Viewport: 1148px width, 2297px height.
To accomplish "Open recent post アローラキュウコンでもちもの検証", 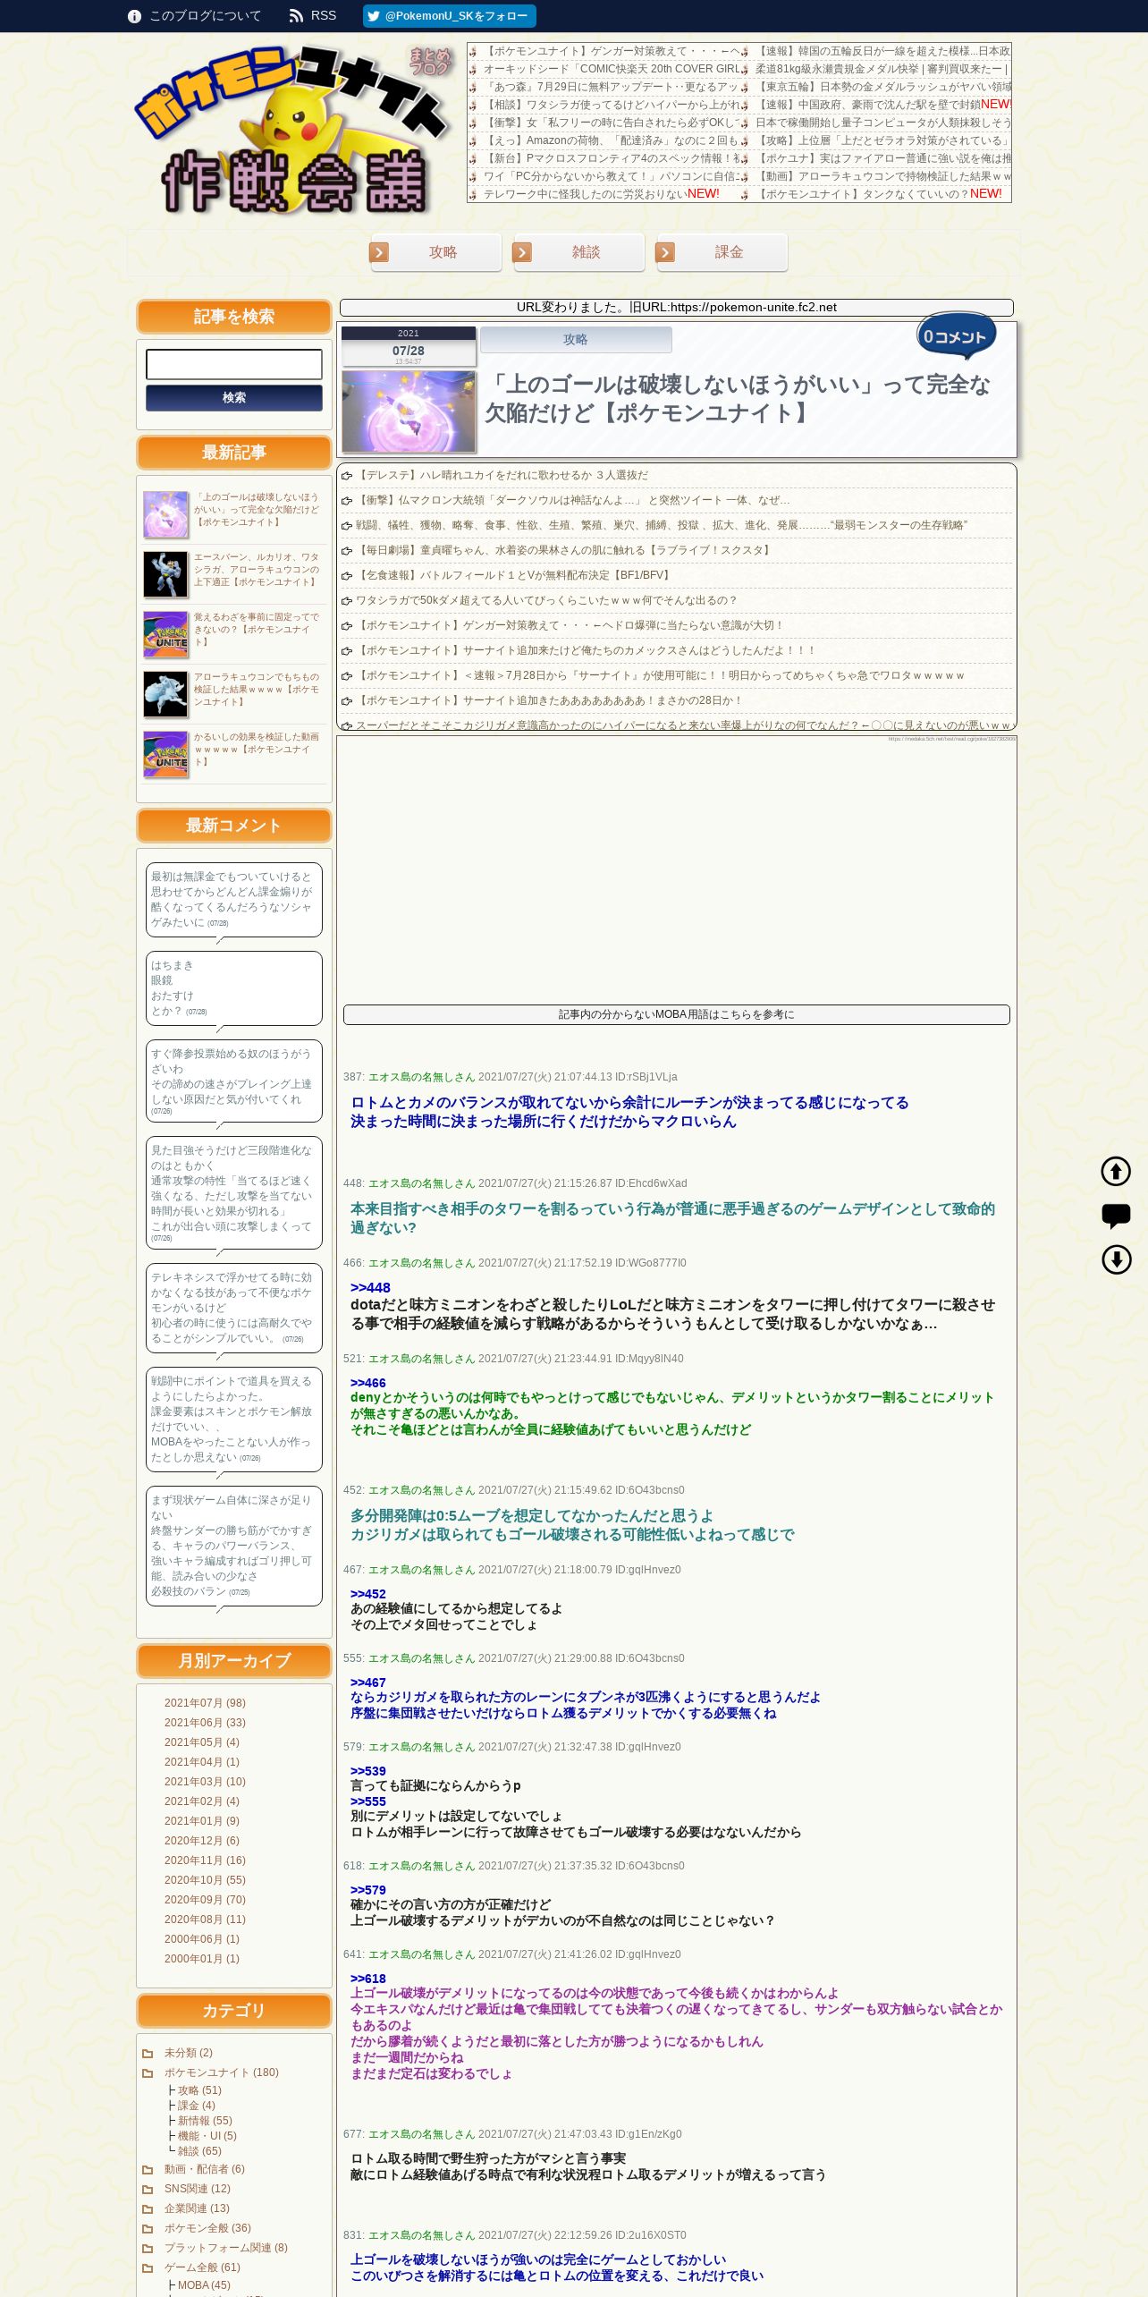I will [x=256, y=690].
